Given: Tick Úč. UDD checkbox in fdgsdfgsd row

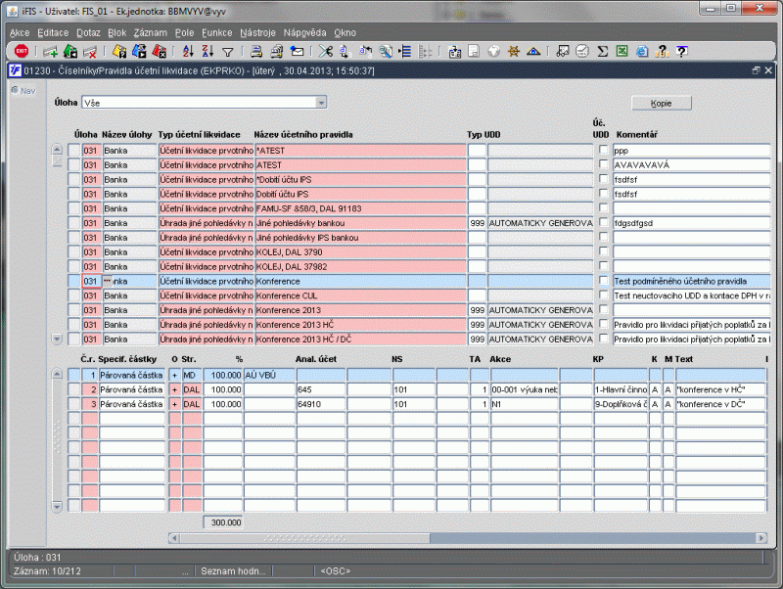Looking at the screenshot, I should [603, 222].
